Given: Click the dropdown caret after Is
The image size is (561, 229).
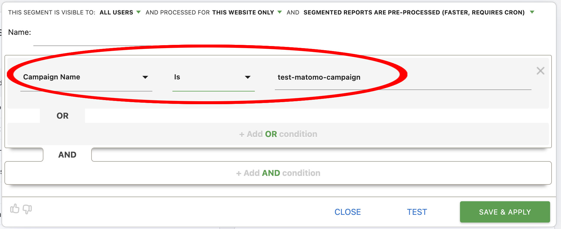Looking at the screenshot, I should coord(248,77).
